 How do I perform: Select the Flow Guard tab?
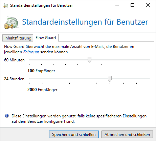click(x=46, y=38)
